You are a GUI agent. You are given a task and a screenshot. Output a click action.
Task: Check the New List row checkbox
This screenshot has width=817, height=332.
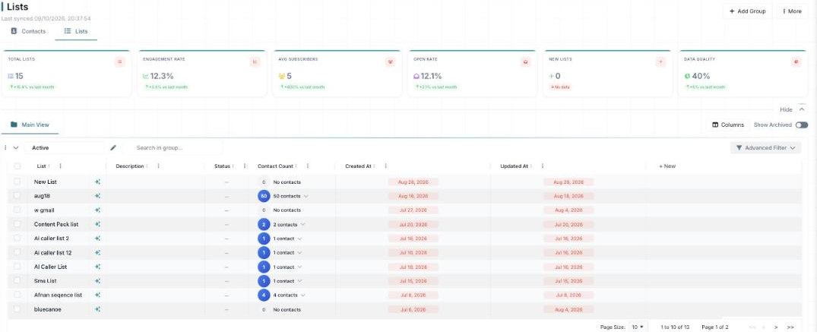click(x=17, y=182)
